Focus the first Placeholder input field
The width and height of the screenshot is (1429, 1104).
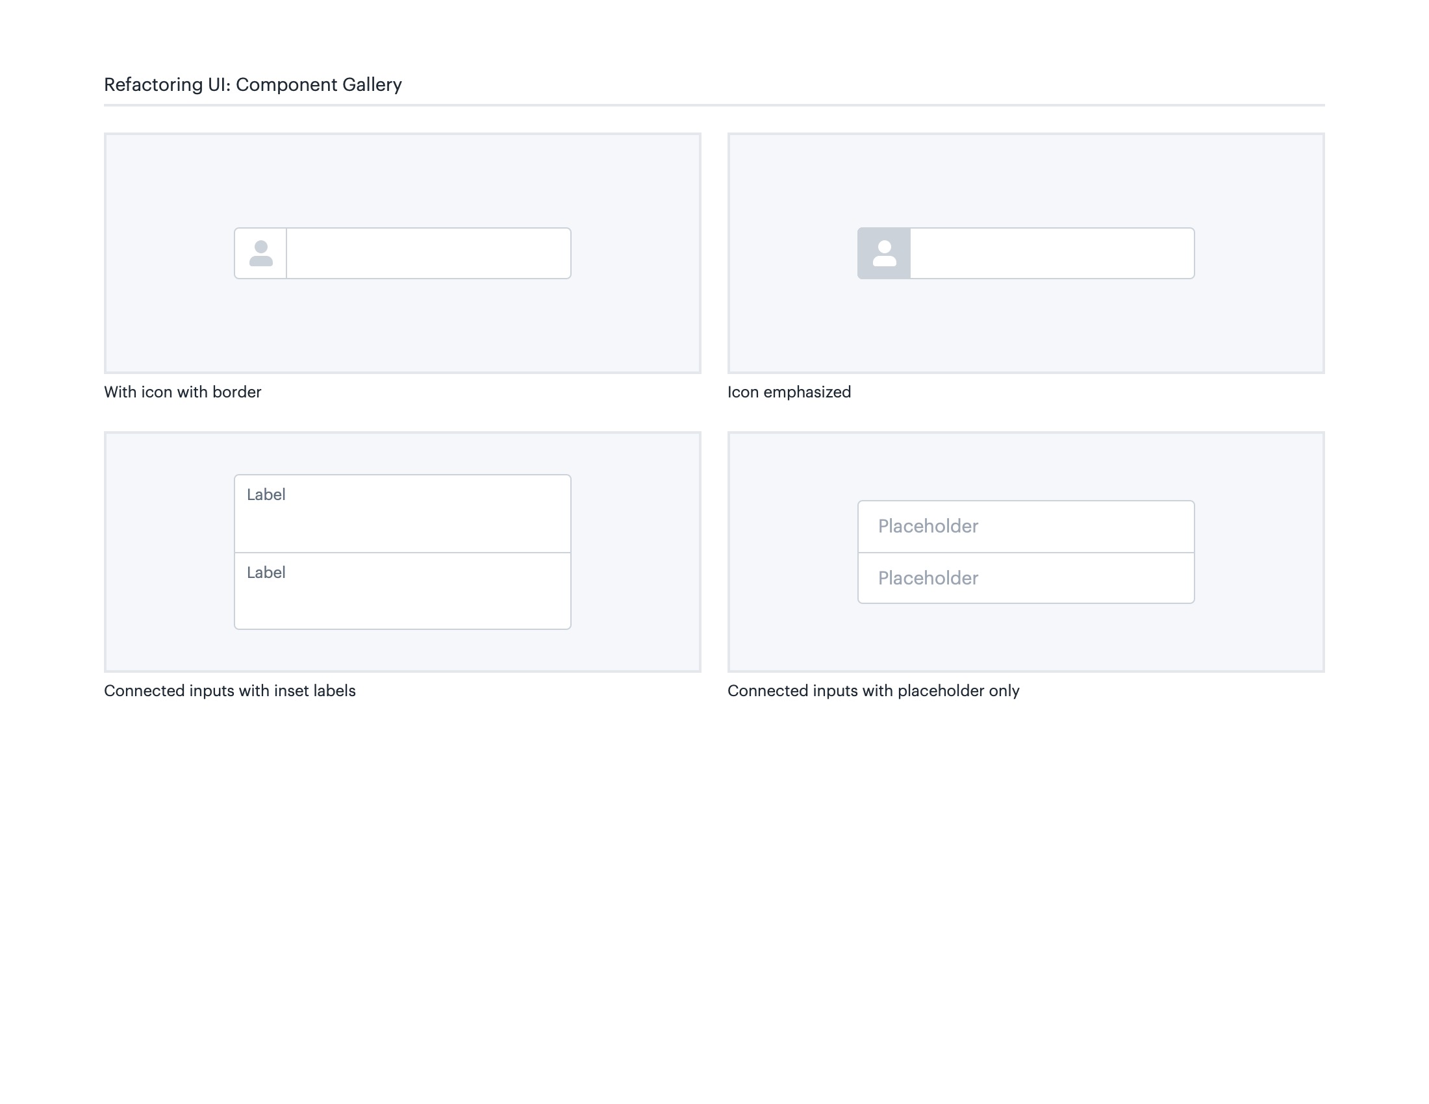pos(1025,527)
